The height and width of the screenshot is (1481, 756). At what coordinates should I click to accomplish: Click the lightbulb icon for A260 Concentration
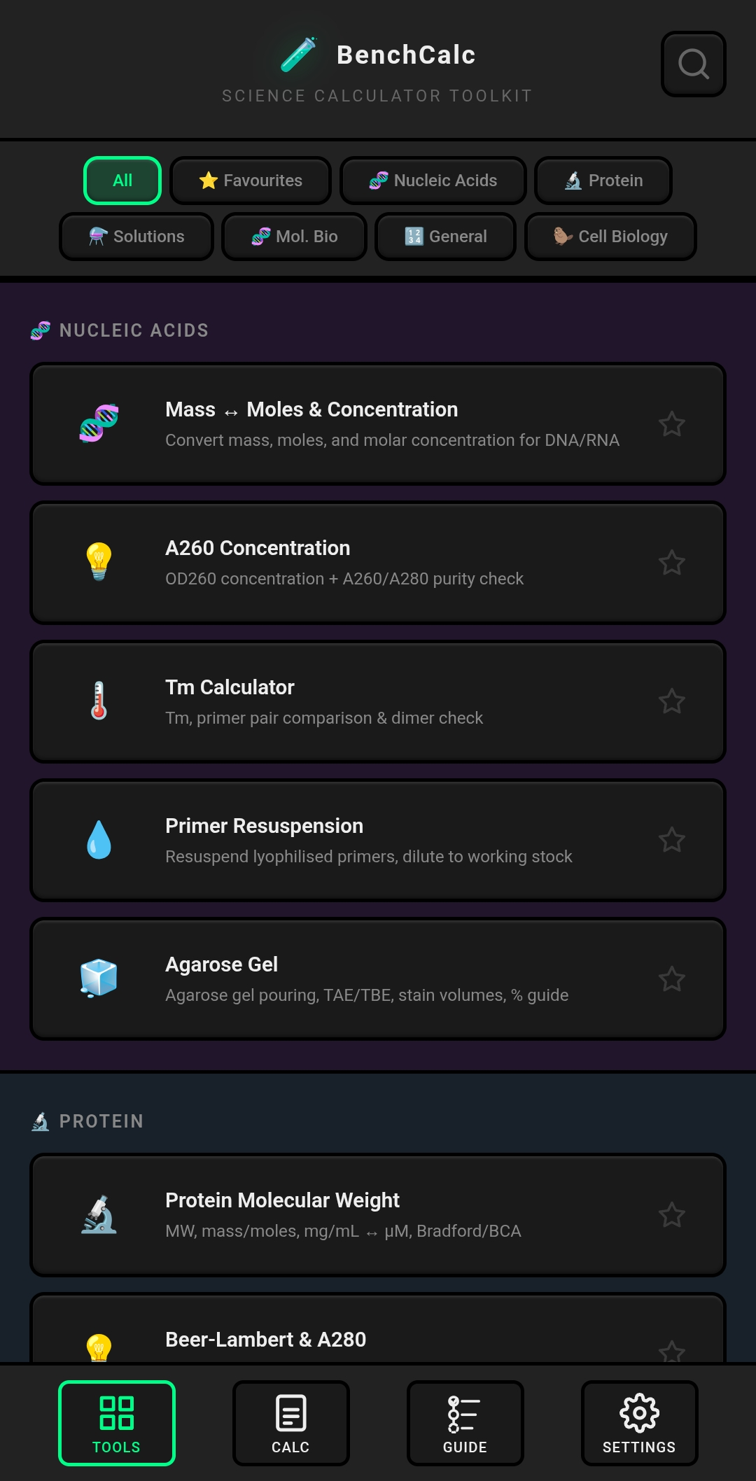point(99,562)
